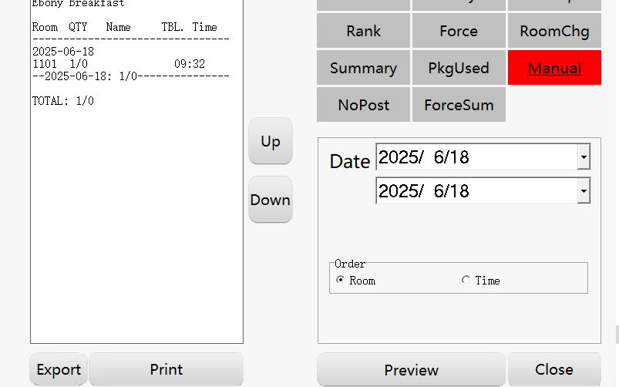Click room 1101 row in report
The image size is (619, 387).
(x=119, y=64)
